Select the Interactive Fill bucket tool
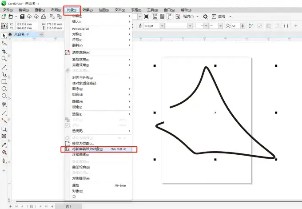Screen dimensions: 302x209 [x=4, y=152]
